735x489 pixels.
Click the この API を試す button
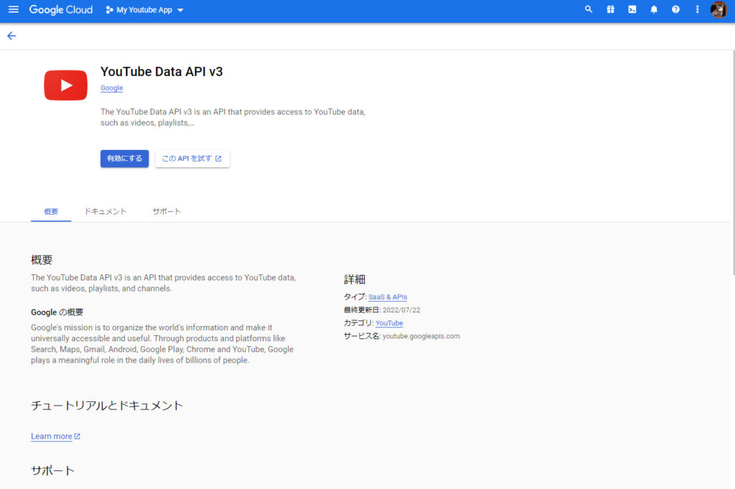[x=192, y=159]
